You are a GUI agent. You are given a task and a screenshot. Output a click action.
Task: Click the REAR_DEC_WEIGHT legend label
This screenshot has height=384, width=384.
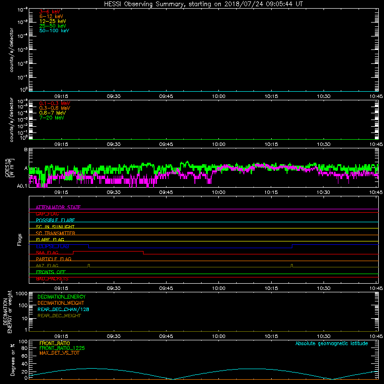[59, 316]
